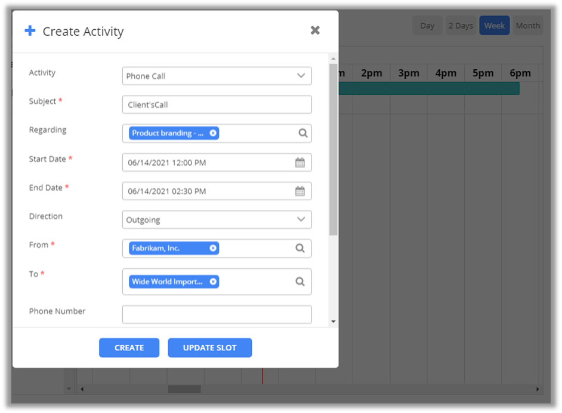Click the empty Phone Number field
Viewport: 562px width, 413px height.
click(x=217, y=315)
